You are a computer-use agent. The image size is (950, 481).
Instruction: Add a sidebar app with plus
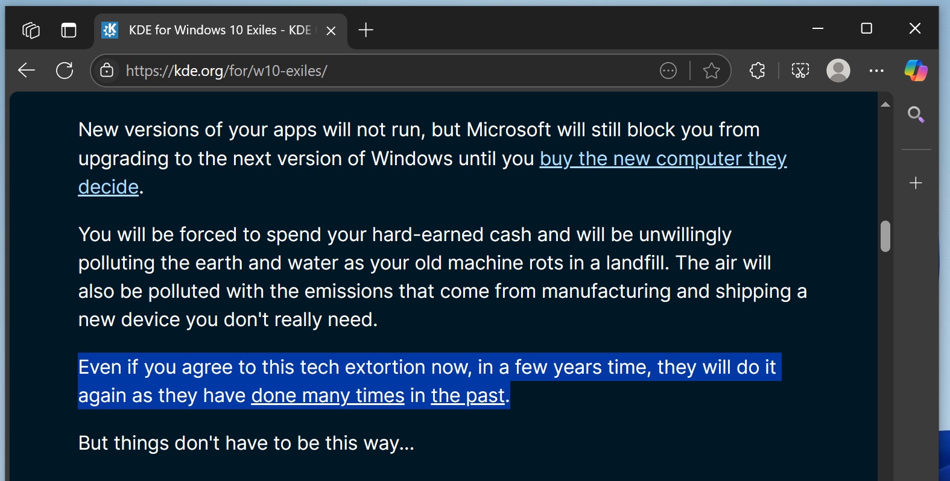coord(916,183)
